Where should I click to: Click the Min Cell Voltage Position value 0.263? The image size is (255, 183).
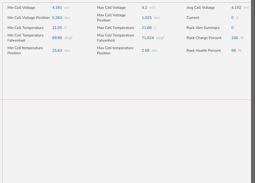click(x=57, y=18)
